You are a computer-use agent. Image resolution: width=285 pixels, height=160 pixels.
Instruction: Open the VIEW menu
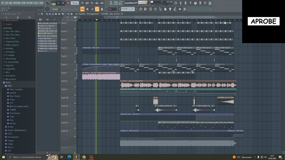click(x=24, y=3)
